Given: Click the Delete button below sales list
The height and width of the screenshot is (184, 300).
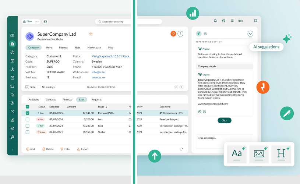Looking at the screenshot, I should [48, 149].
